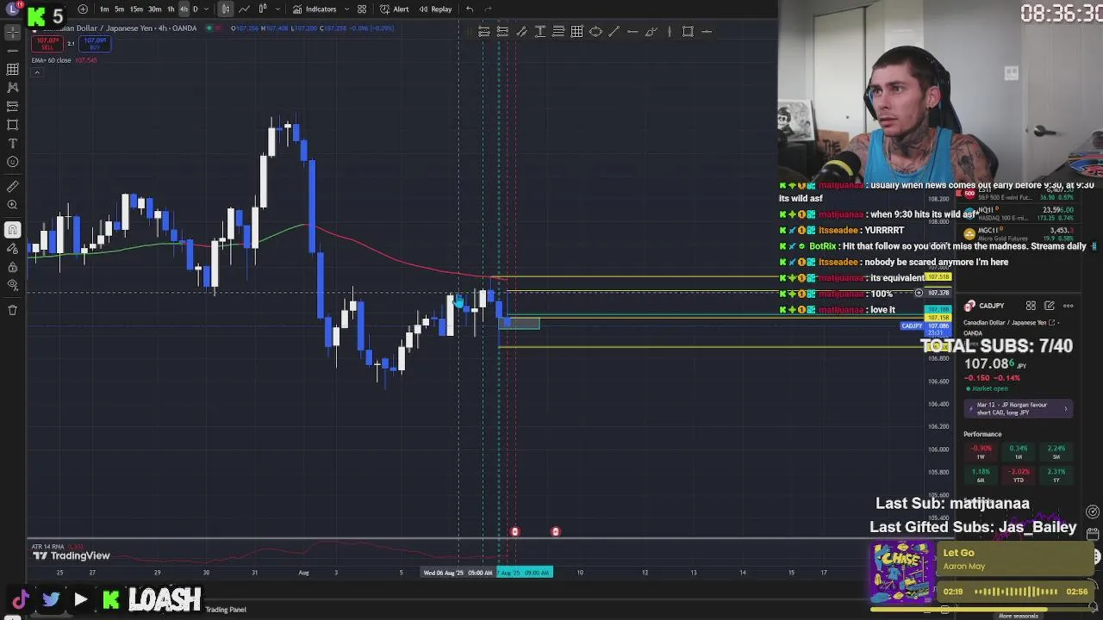Select the ruler measure tool

click(12, 186)
